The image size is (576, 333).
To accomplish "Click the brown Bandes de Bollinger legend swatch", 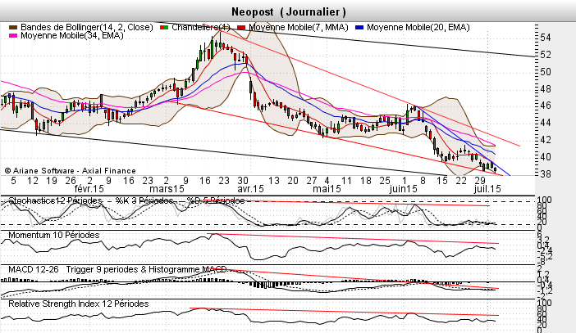I will (x=13, y=28).
